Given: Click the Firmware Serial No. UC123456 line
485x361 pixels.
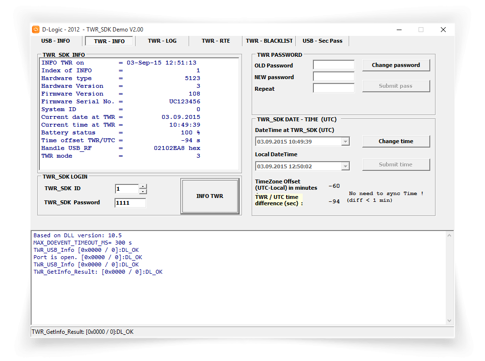Looking at the screenshot, I should point(121,101).
